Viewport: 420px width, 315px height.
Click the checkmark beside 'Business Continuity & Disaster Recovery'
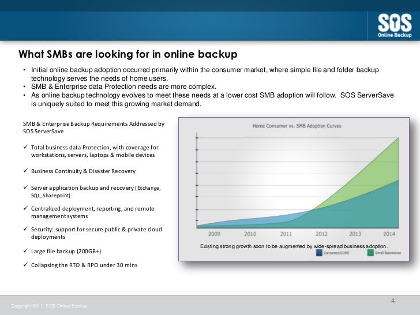25,170
